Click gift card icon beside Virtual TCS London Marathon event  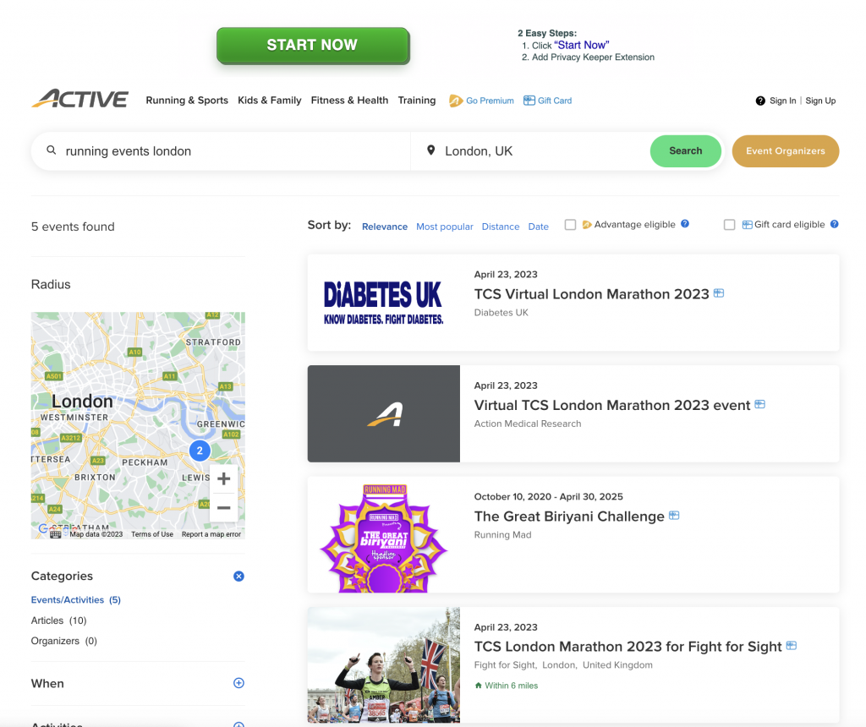(760, 404)
